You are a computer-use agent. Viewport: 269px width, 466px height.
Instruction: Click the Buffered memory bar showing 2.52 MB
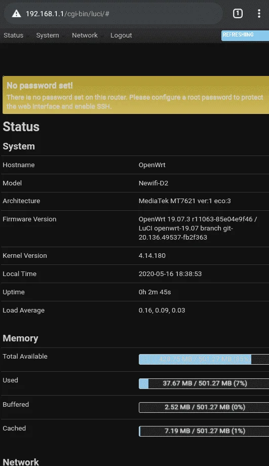(204, 407)
